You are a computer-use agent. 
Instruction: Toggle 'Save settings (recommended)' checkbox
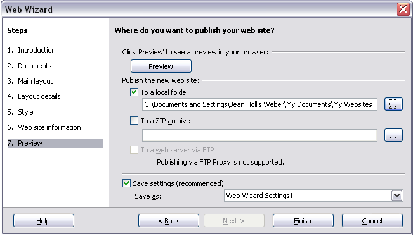(126, 183)
